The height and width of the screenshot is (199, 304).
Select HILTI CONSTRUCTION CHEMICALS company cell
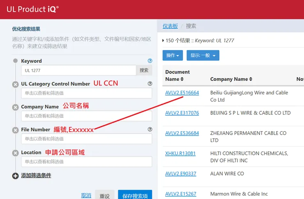coord(249,157)
